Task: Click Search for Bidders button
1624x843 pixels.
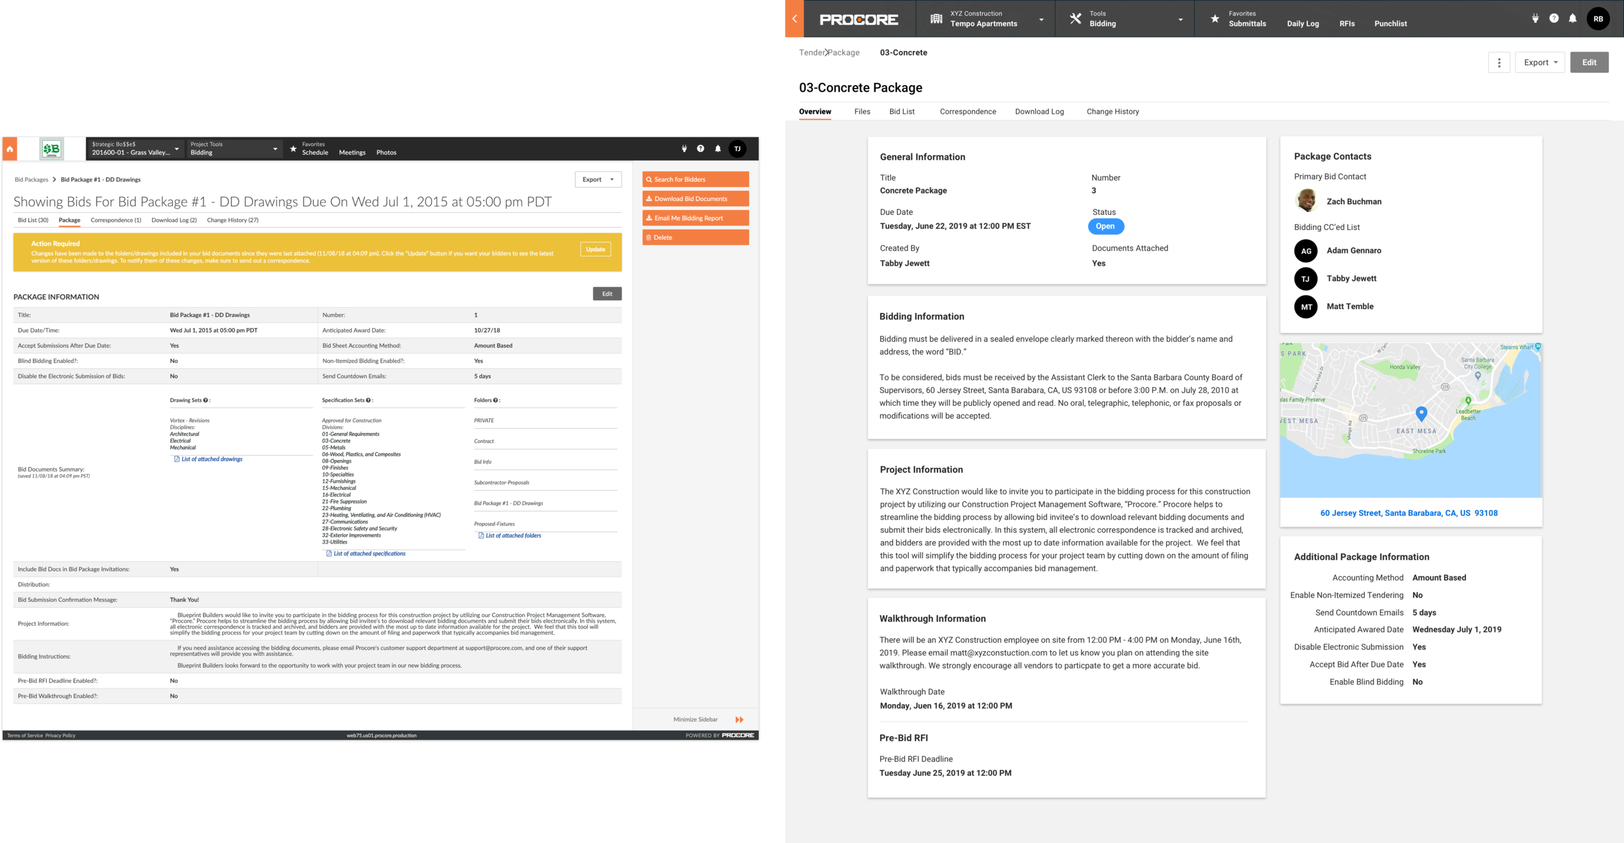Action: (695, 179)
